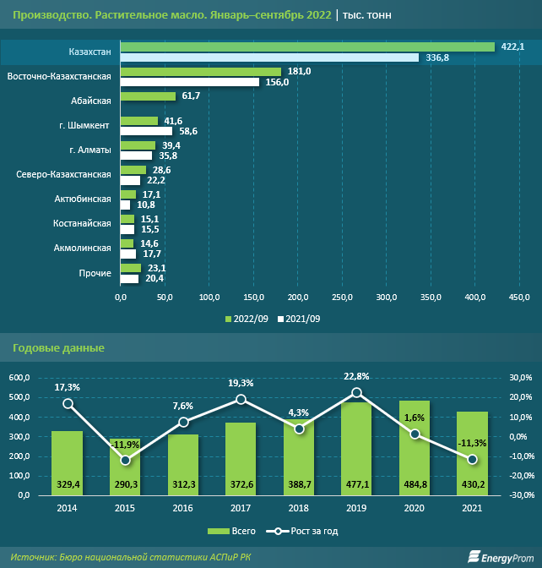Click the Источник source text at bottom

[130, 556]
